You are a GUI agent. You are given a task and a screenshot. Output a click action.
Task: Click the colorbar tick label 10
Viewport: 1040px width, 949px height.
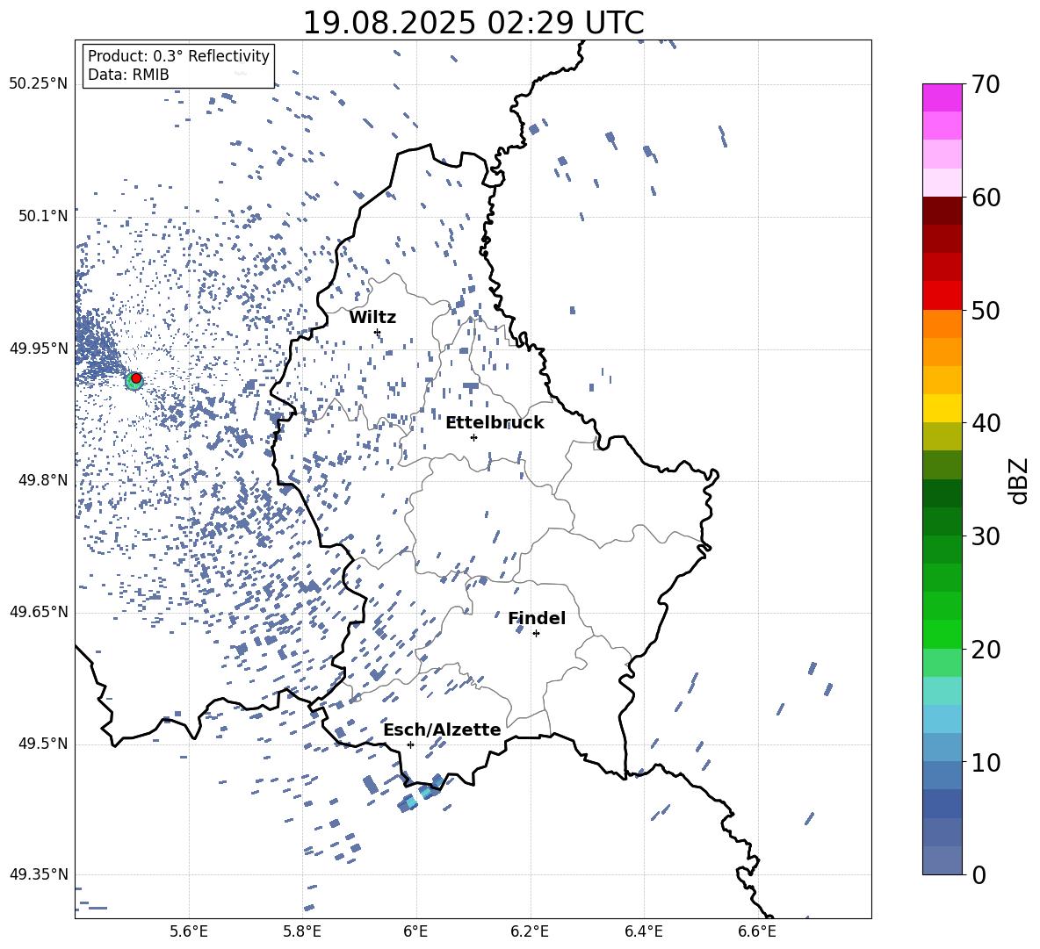[986, 762]
